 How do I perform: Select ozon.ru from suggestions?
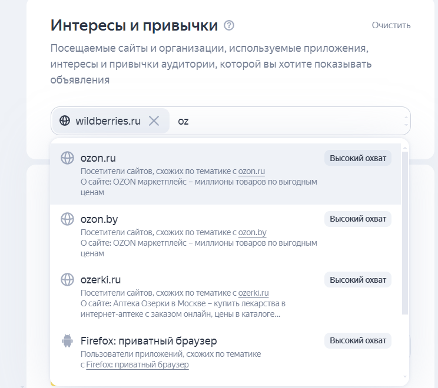[98, 158]
